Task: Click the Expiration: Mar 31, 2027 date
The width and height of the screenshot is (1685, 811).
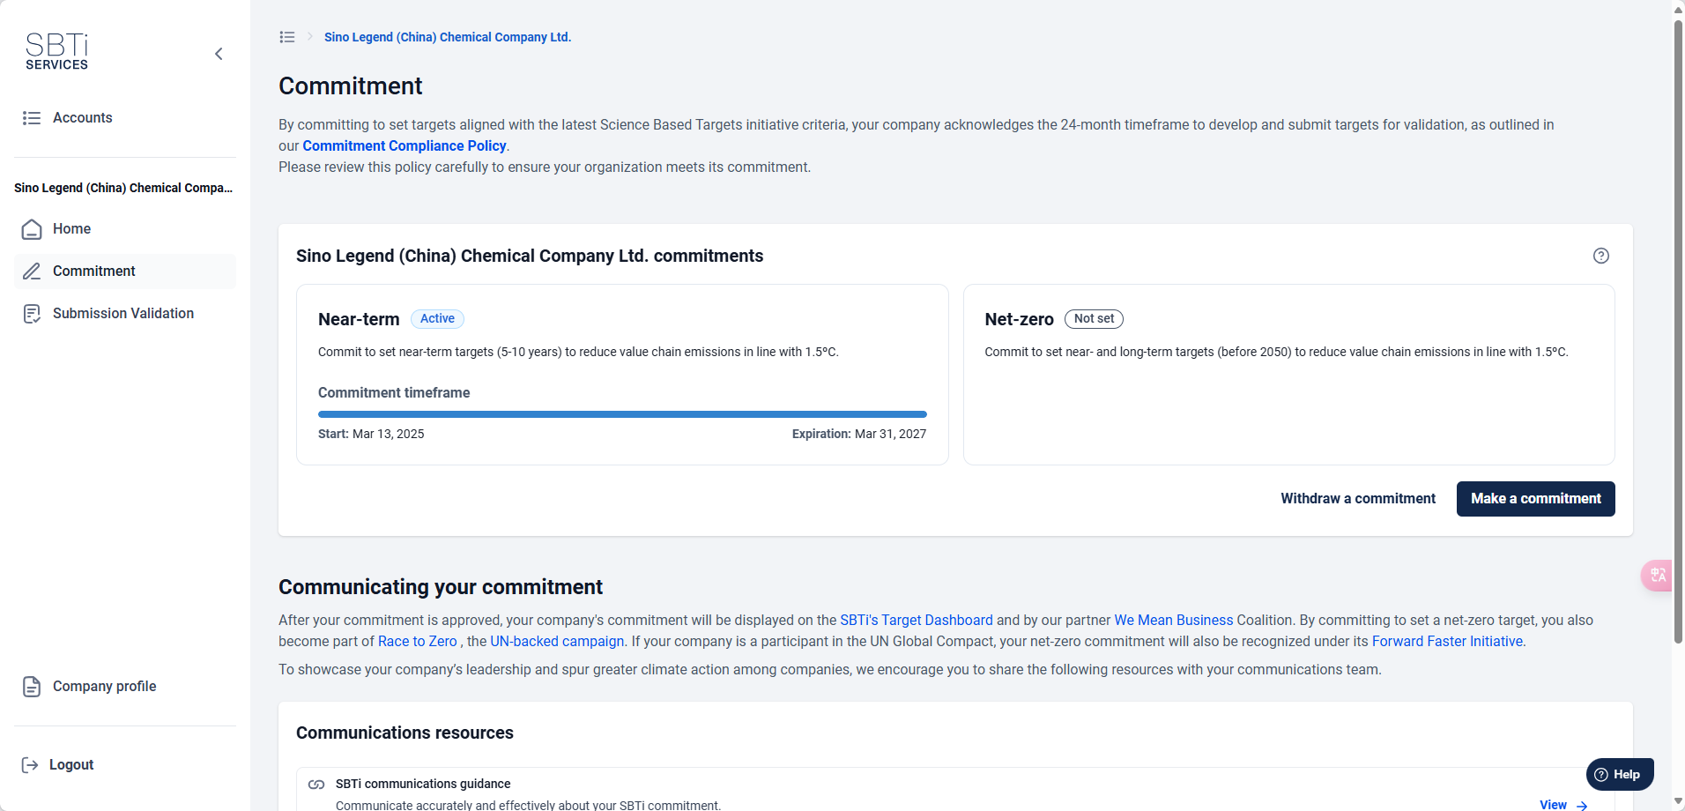Action: point(859,434)
